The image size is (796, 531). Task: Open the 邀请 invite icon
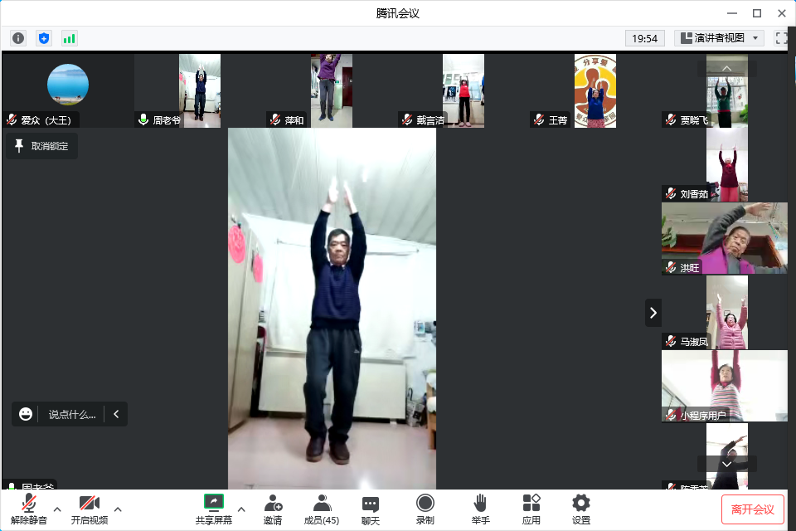(273, 509)
